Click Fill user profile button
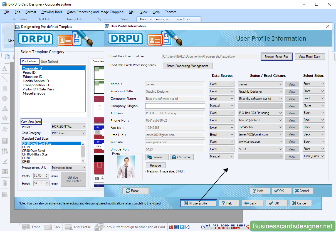336x232 pixels. click(x=198, y=203)
